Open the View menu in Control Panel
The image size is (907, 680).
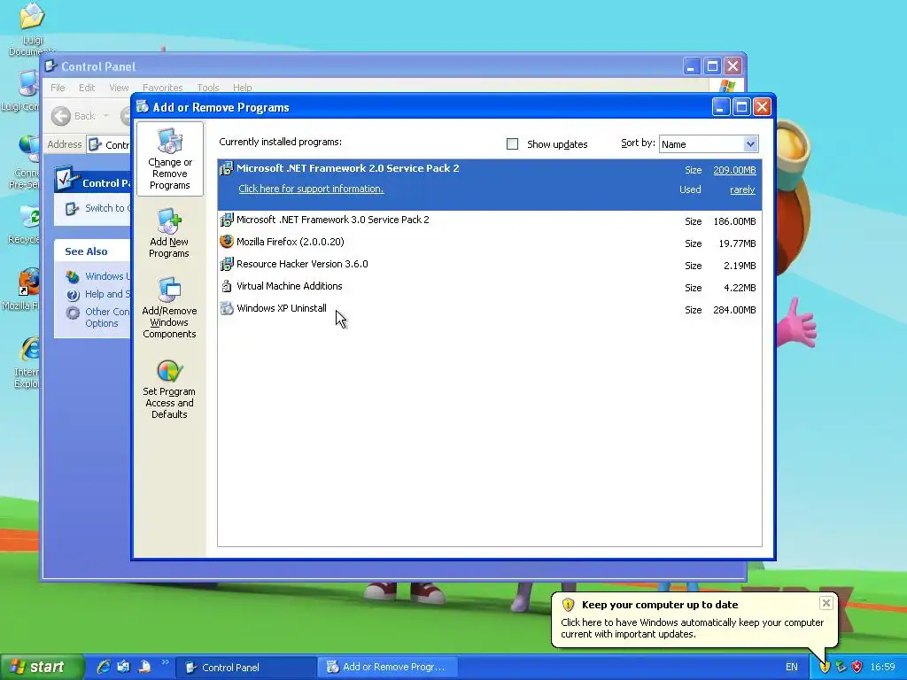point(119,88)
